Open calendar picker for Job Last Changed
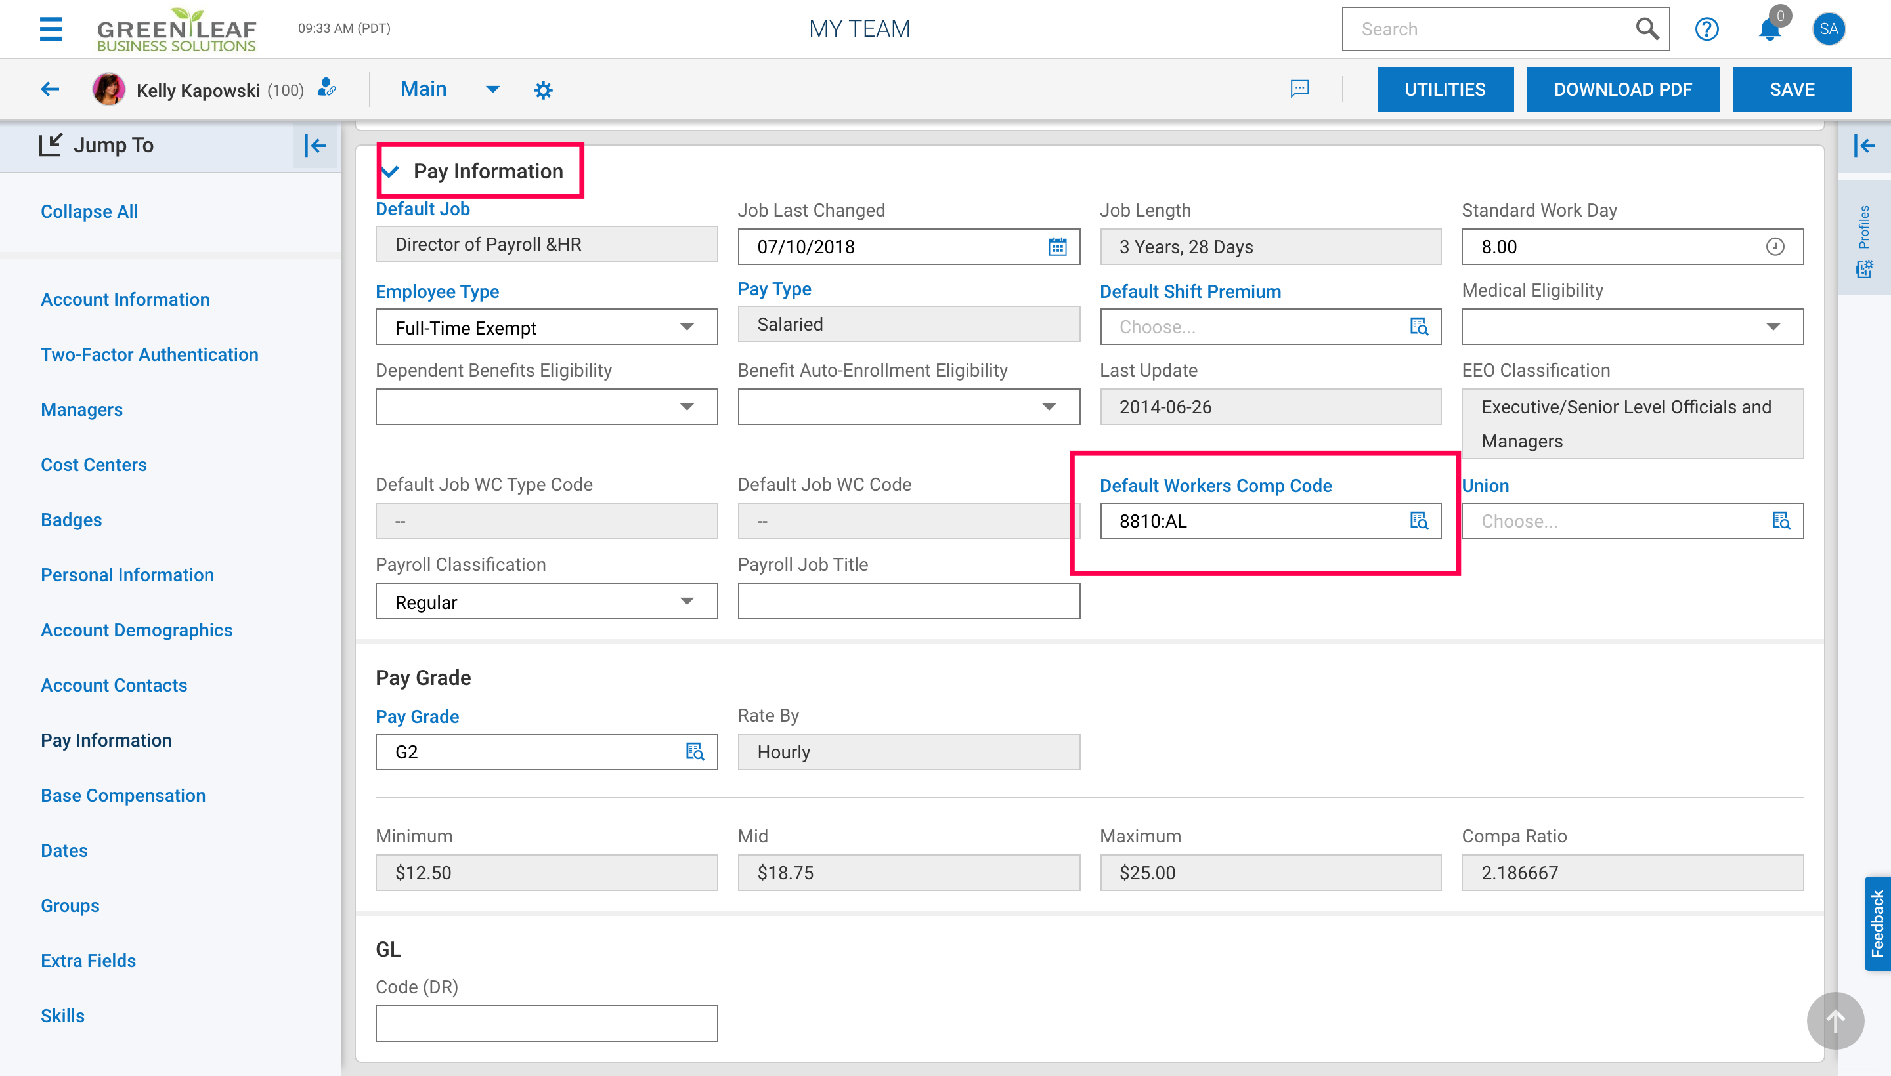The width and height of the screenshot is (1891, 1076). click(x=1058, y=247)
